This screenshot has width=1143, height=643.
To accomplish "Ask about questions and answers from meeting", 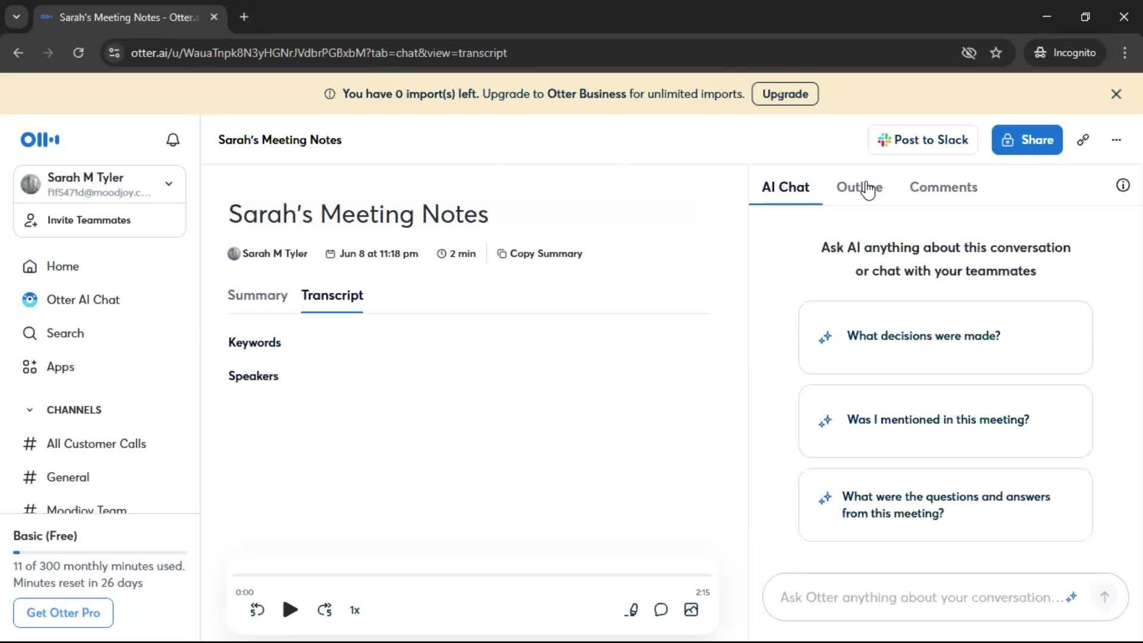I will coord(945,505).
